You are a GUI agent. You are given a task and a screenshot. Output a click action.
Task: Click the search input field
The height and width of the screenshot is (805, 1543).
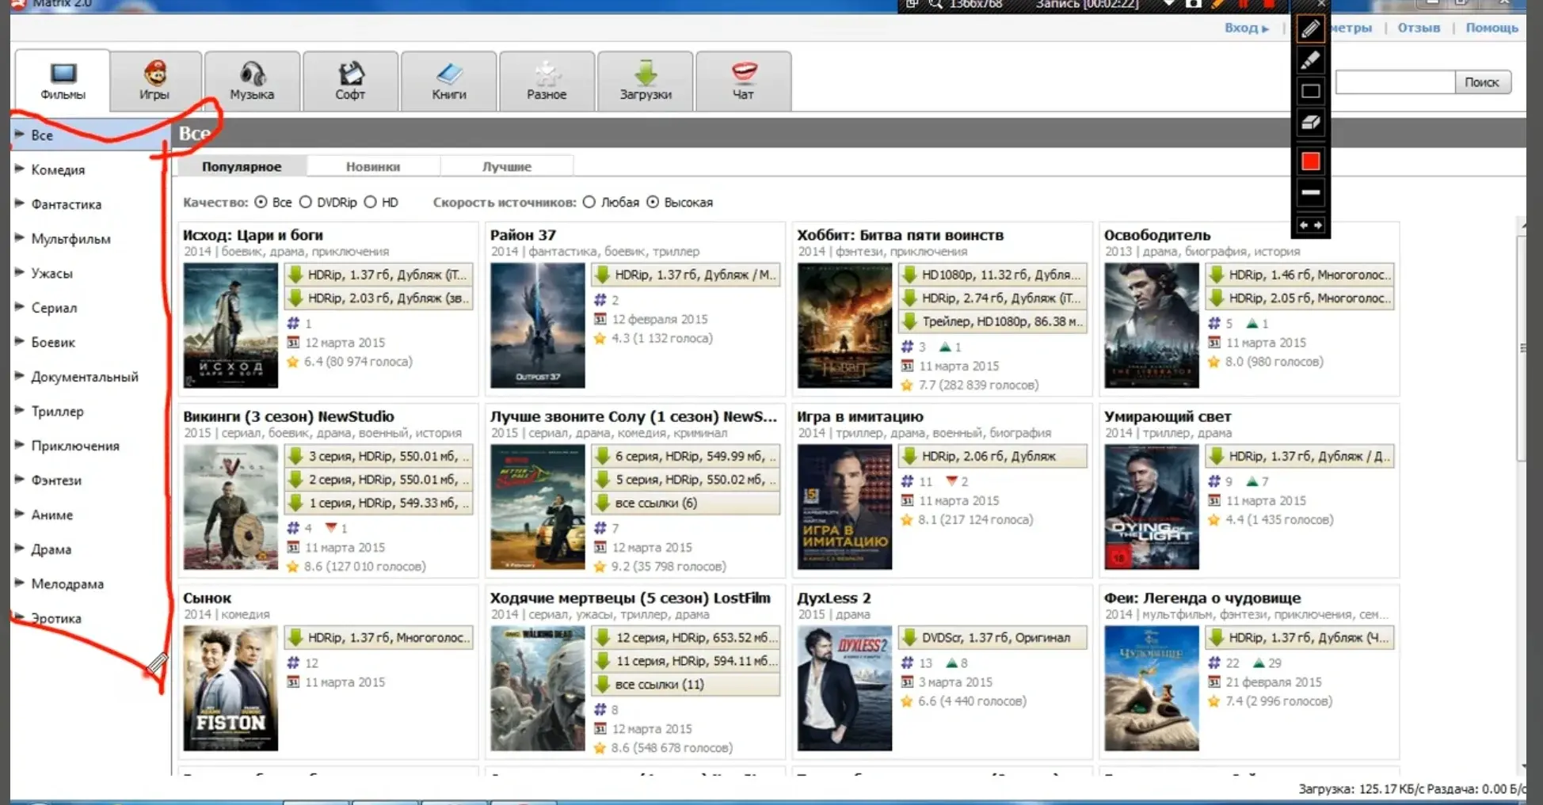(x=1395, y=82)
